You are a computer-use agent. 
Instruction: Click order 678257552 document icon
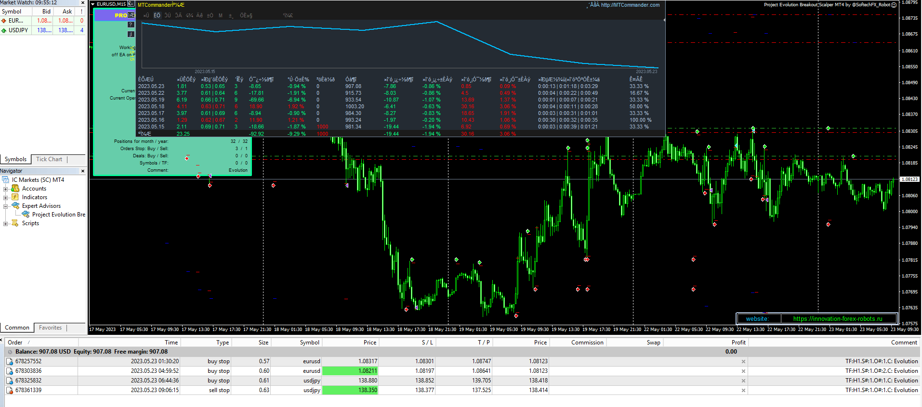(x=9, y=361)
